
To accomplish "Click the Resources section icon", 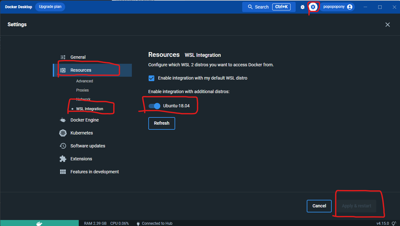I will (x=63, y=70).
